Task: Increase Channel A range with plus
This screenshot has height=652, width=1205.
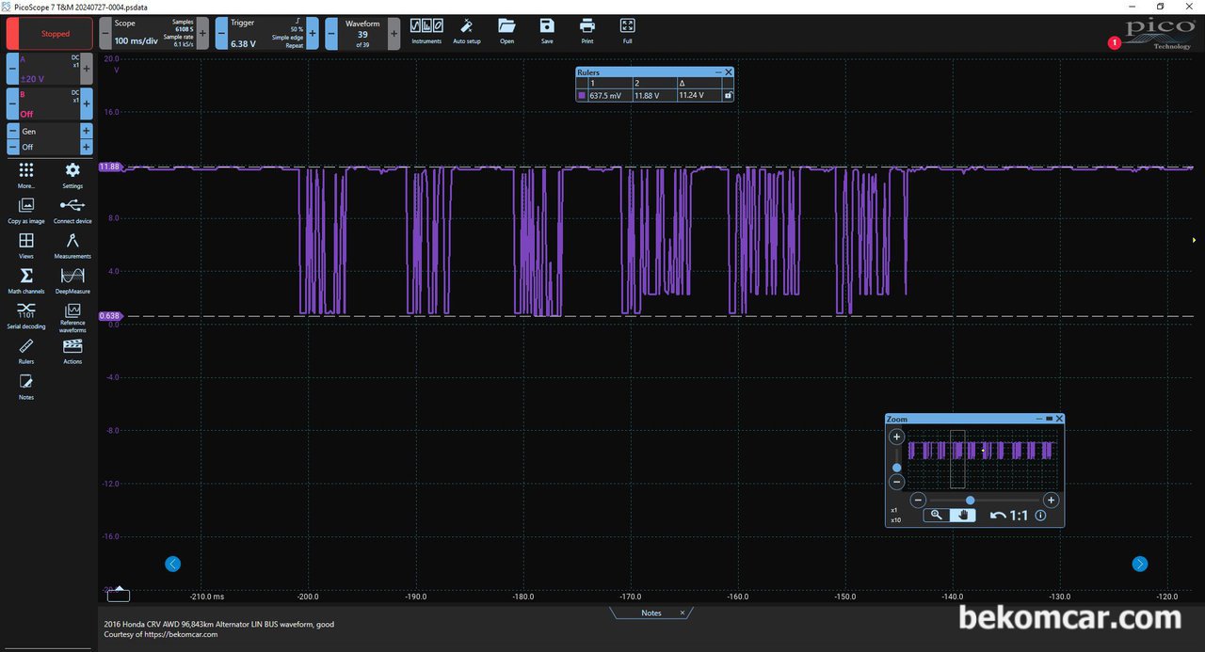Action: (87, 69)
